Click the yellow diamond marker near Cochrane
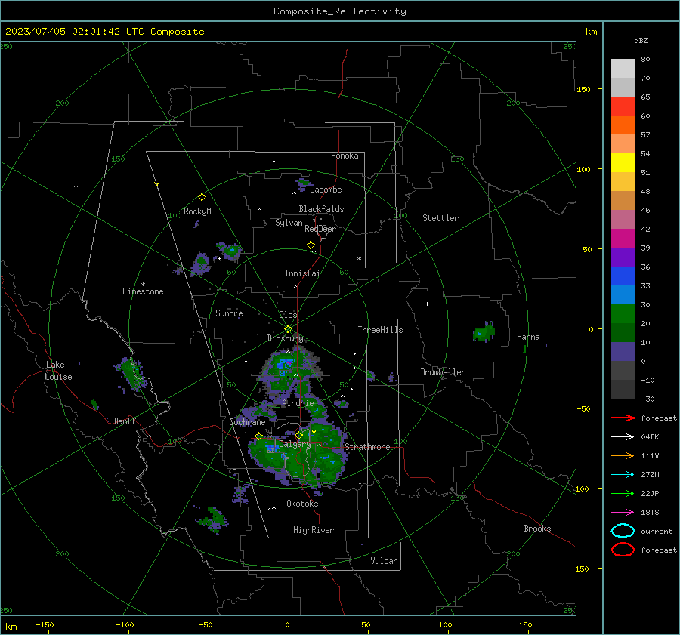 pyautogui.click(x=259, y=436)
